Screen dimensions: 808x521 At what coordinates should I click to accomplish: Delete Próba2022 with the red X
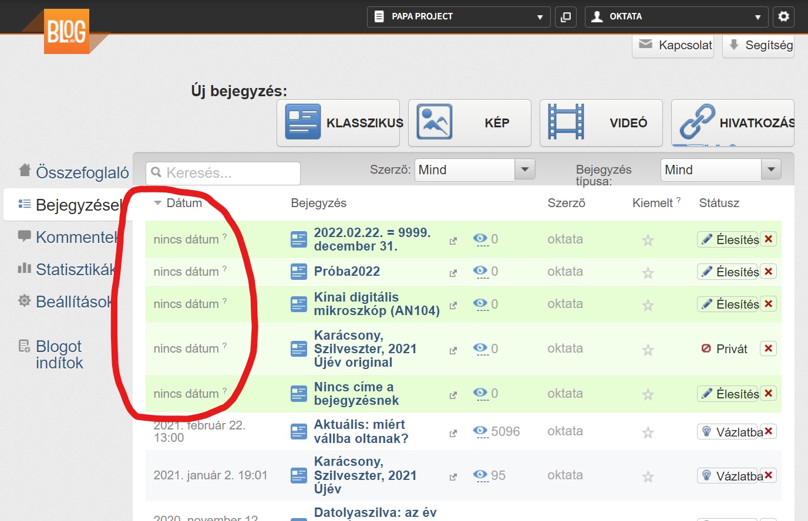(x=768, y=271)
